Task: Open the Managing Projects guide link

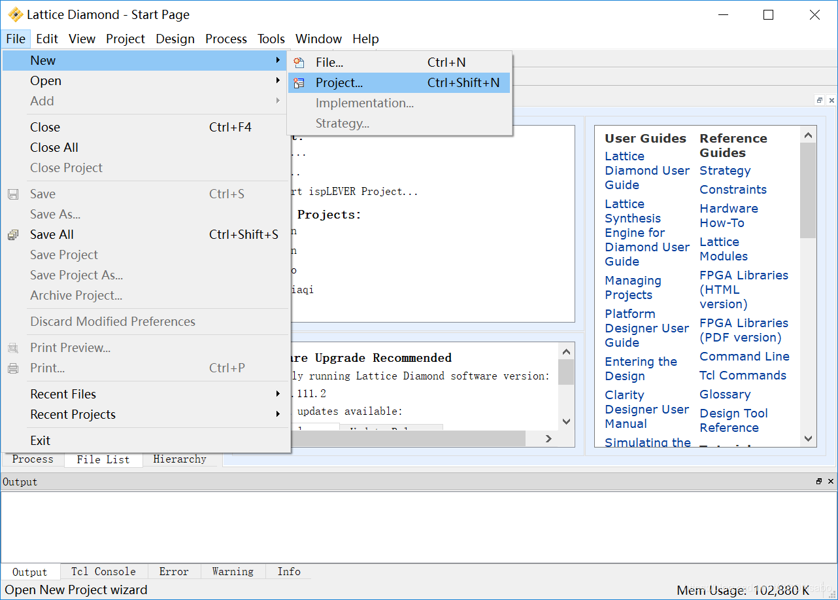Action: (633, 288)
